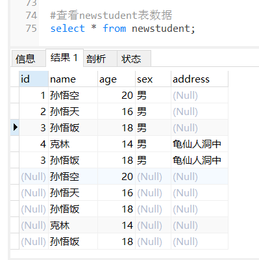
Task: Select id cell 4 of 克林 row
Action: 34,144
